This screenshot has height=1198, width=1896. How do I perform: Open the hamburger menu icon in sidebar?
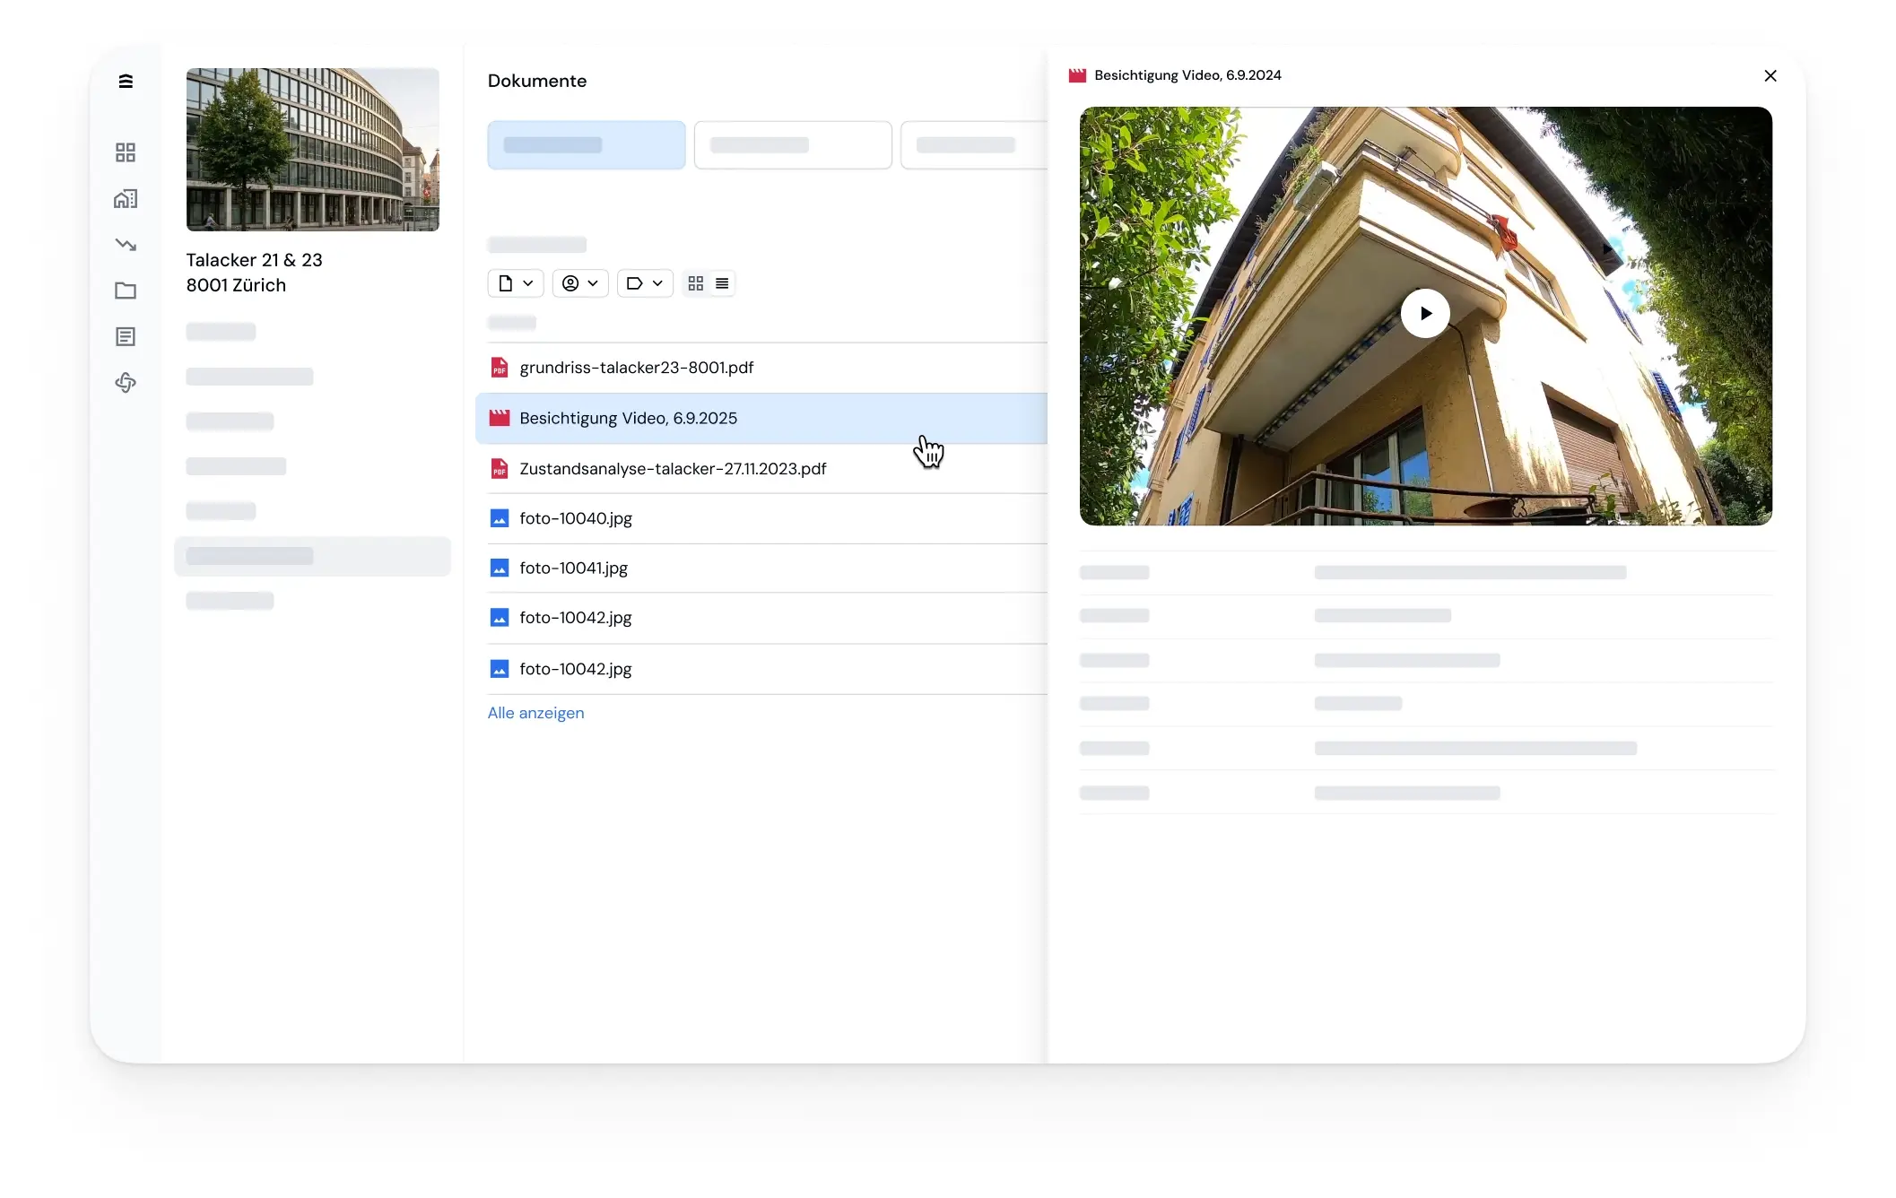click(x=126, y=81)
